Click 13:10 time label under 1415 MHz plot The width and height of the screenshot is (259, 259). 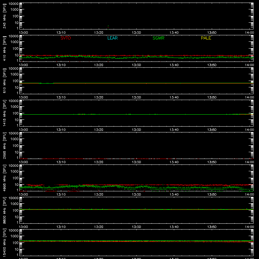coord(61,130)
